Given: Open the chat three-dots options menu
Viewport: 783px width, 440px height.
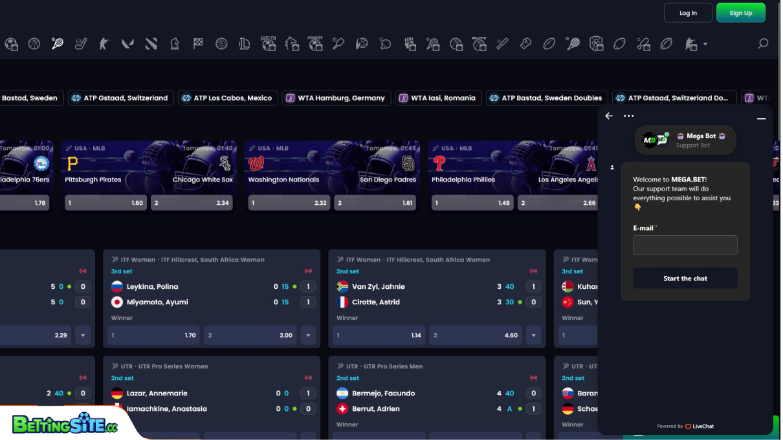Looking at the screenshot, I should (x=628, y=116).
